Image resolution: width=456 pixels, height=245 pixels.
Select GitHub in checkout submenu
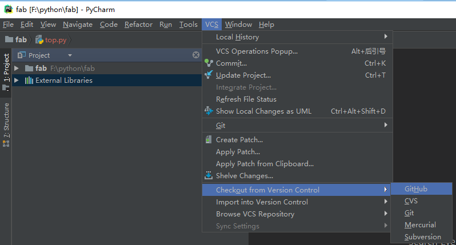421,189
